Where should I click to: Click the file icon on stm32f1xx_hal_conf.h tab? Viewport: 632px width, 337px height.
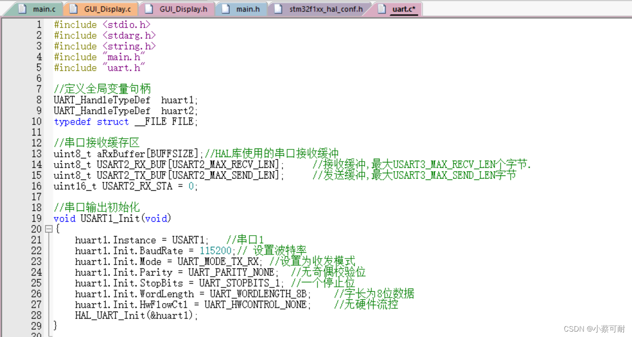[x=279, y=9]
